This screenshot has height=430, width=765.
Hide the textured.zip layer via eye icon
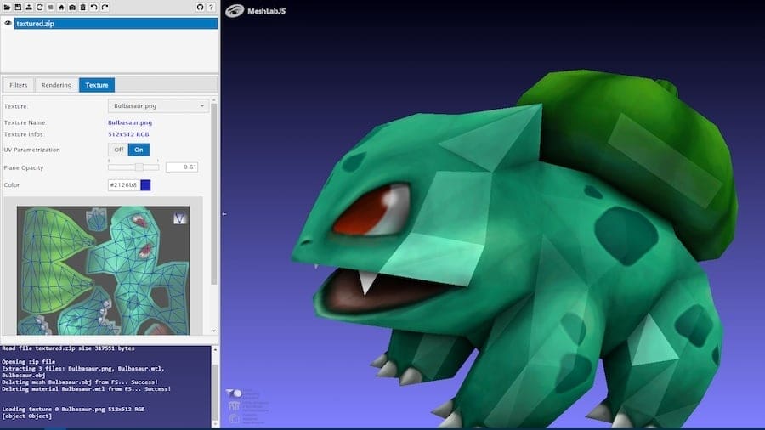[x=8, y=24]
